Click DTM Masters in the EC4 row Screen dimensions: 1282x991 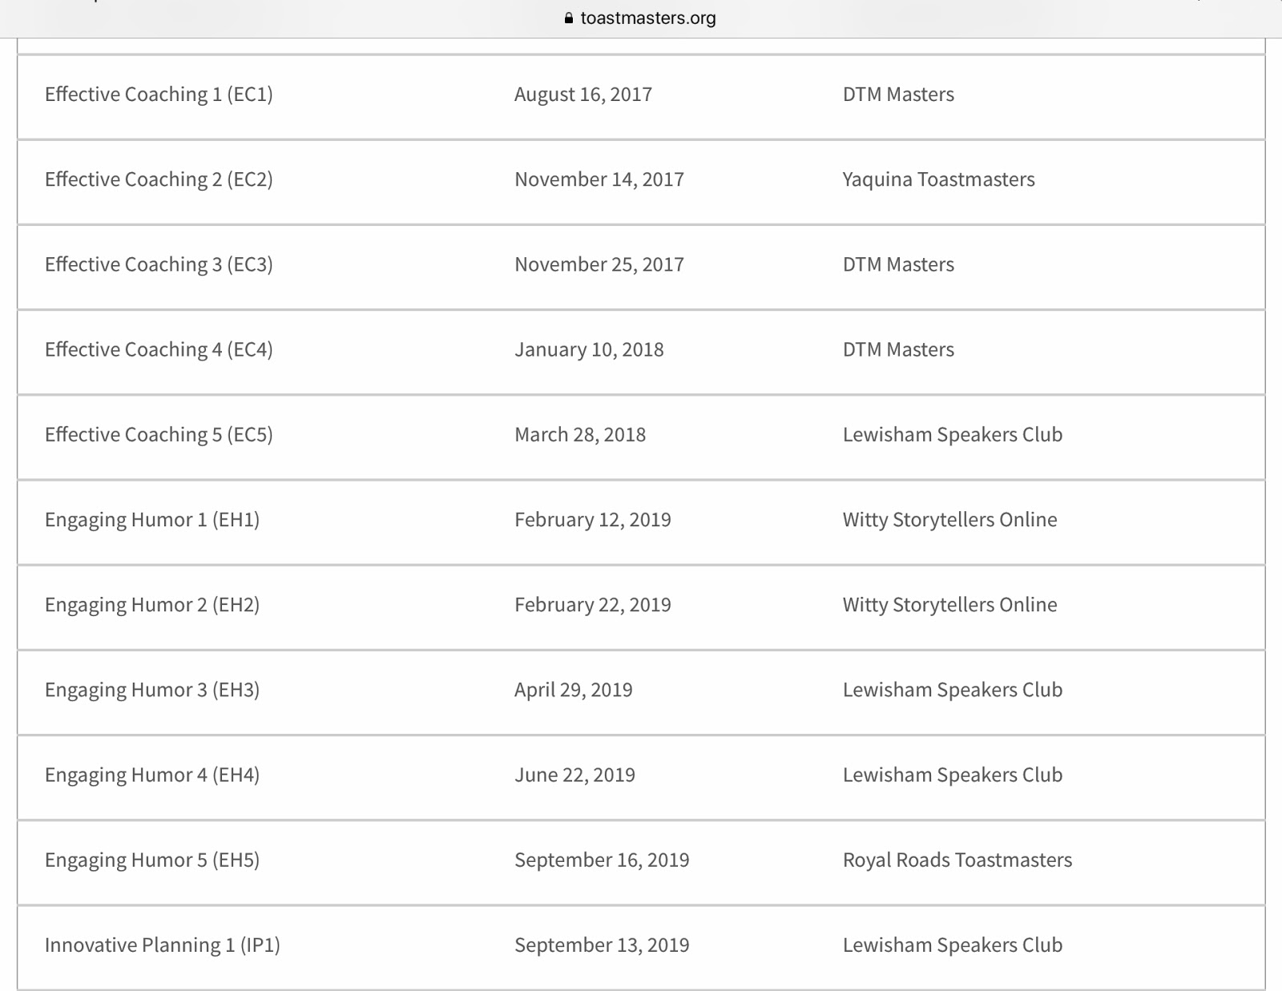(898, 349)
